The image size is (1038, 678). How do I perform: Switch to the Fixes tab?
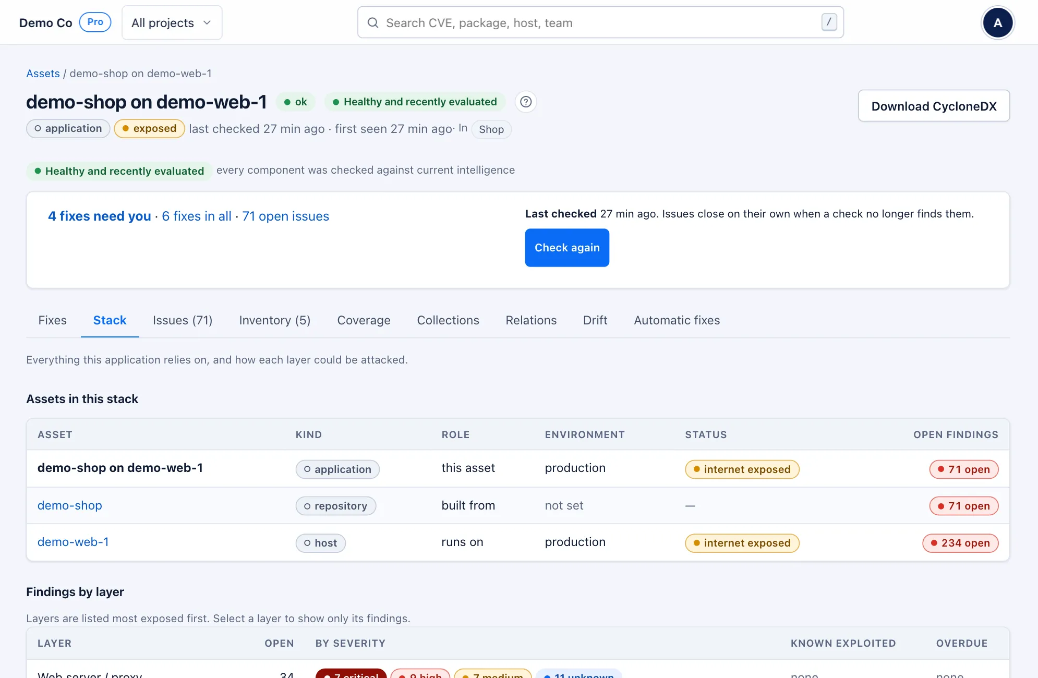[x=53, y=320]
